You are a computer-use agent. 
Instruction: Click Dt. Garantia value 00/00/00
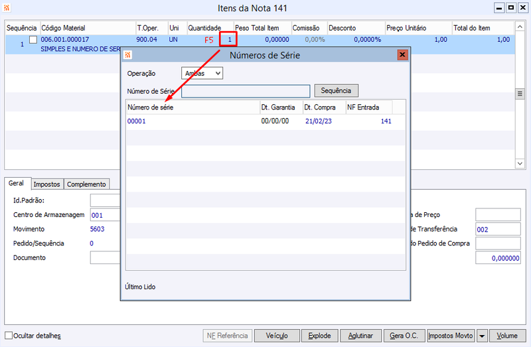(275, 121)
